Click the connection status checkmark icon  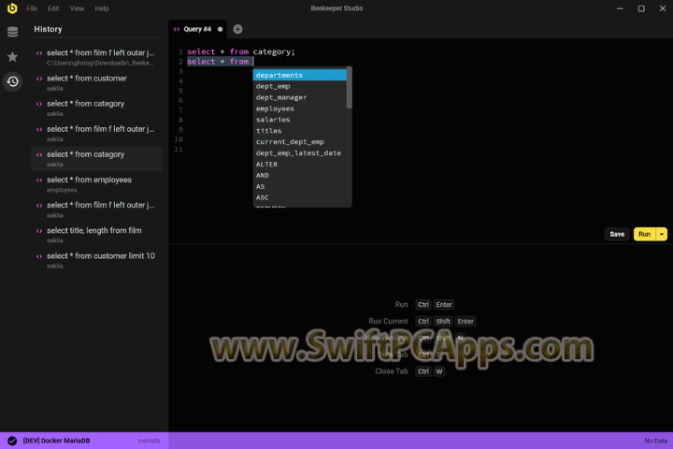coord(12,441)
